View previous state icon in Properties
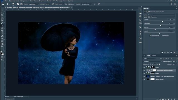The image size is (178, 100). click(165, 52)
